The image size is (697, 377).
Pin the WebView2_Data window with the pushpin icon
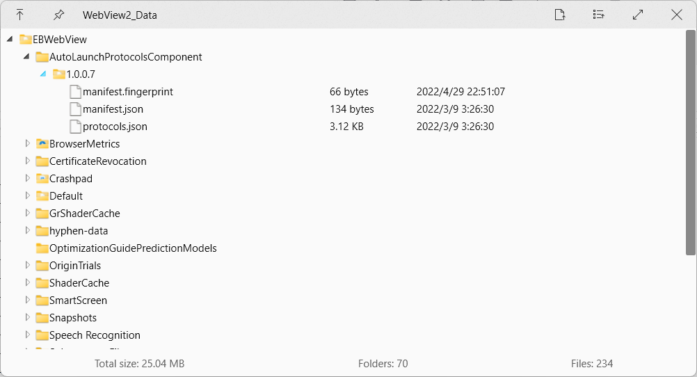click(58, 15)
